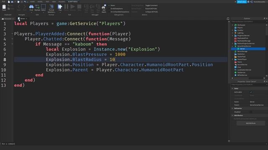Click the Add Watch icon

pyautogui.click(x=104, y=7)
